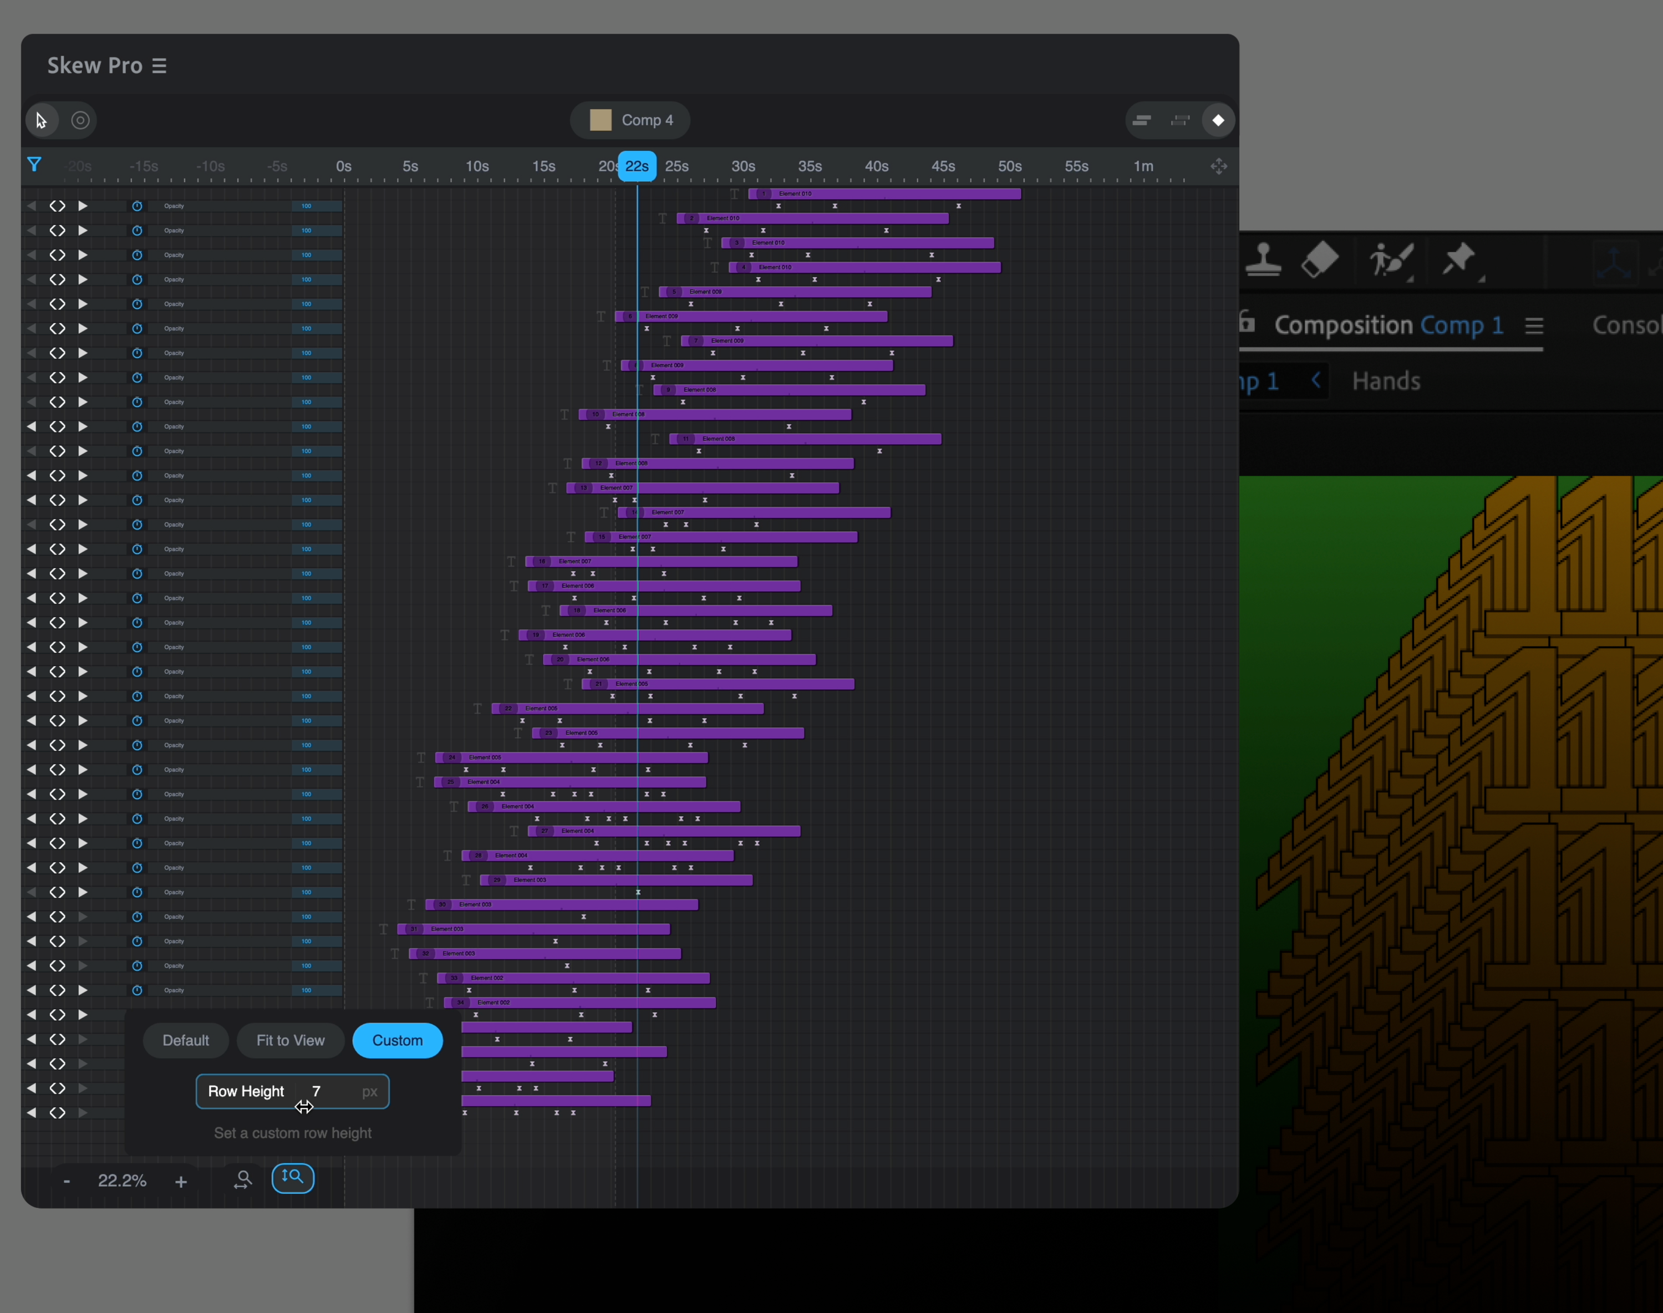Click the circular target tool icon
The image size is (1663, 1313).
(x=80, y=121)
